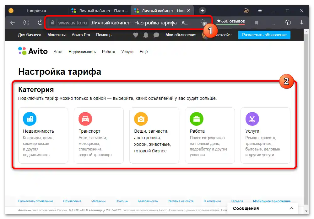Screen dimensions: 314x219
Task: Open the 68К отзывов rating
Action: tap(231, 21)
